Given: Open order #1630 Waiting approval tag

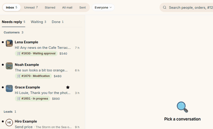Looking at the screenshot, I should click(x=36, y=53).
